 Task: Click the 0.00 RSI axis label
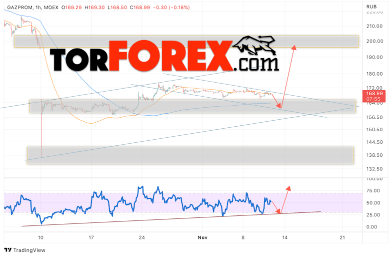pyautogui.click(x=371, y=226)
